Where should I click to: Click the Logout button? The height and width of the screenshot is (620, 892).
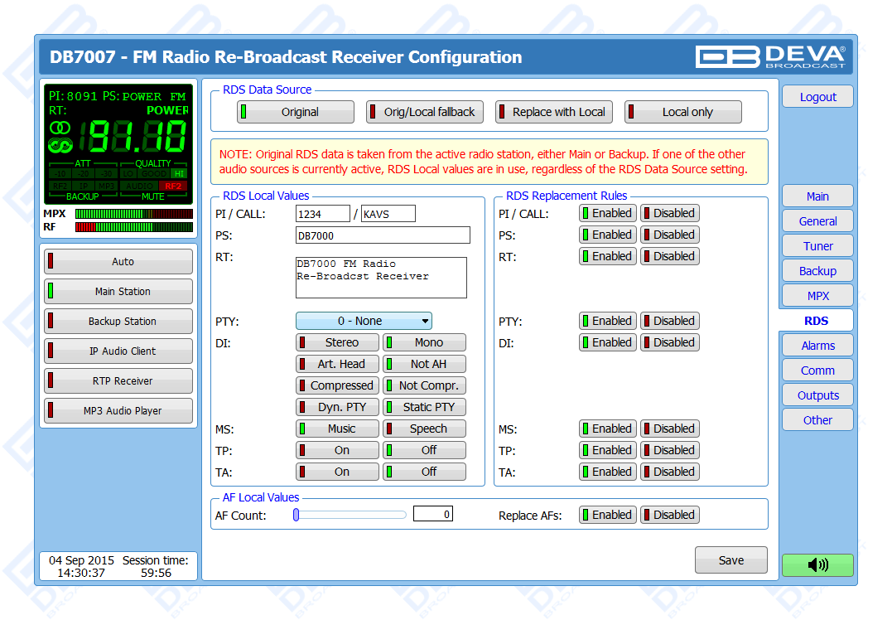coord(817,97)
